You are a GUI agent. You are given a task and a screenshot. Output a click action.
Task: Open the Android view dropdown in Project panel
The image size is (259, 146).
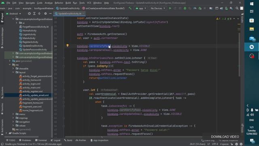(x=13, y=13)
